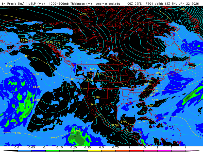The image size is (203, 152).
Task: Click the 1032 pressure contour label
Action: pos(54,38)
